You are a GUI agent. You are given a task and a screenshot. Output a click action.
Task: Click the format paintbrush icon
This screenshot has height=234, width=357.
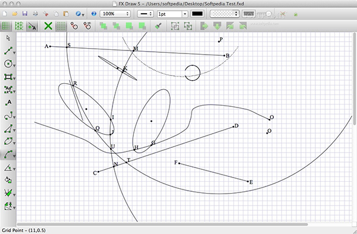[x=158, y=26]
